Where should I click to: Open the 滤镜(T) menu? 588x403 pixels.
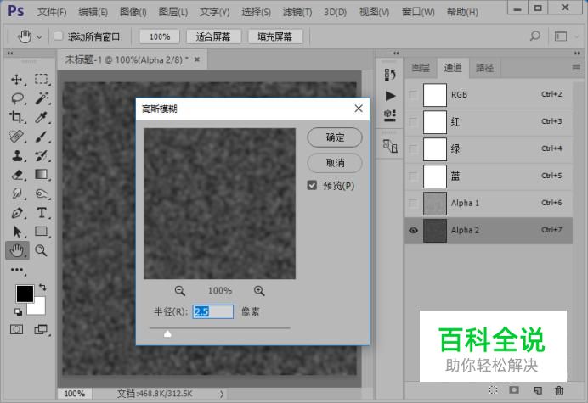[x=297, y=13]
